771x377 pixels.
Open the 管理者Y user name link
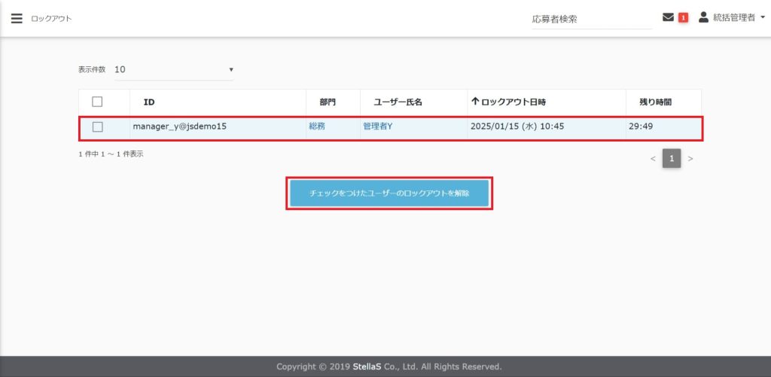click(377, 126)
